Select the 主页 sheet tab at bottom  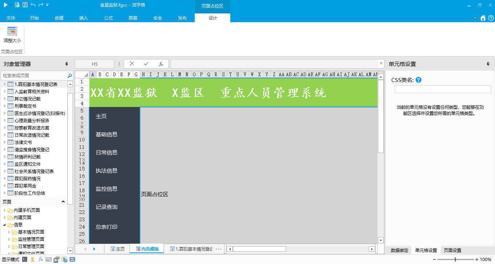click(x=117, y=249)
